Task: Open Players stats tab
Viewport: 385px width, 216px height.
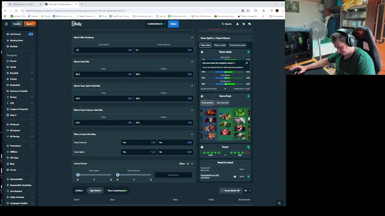Action: click(x=220, y=45)
